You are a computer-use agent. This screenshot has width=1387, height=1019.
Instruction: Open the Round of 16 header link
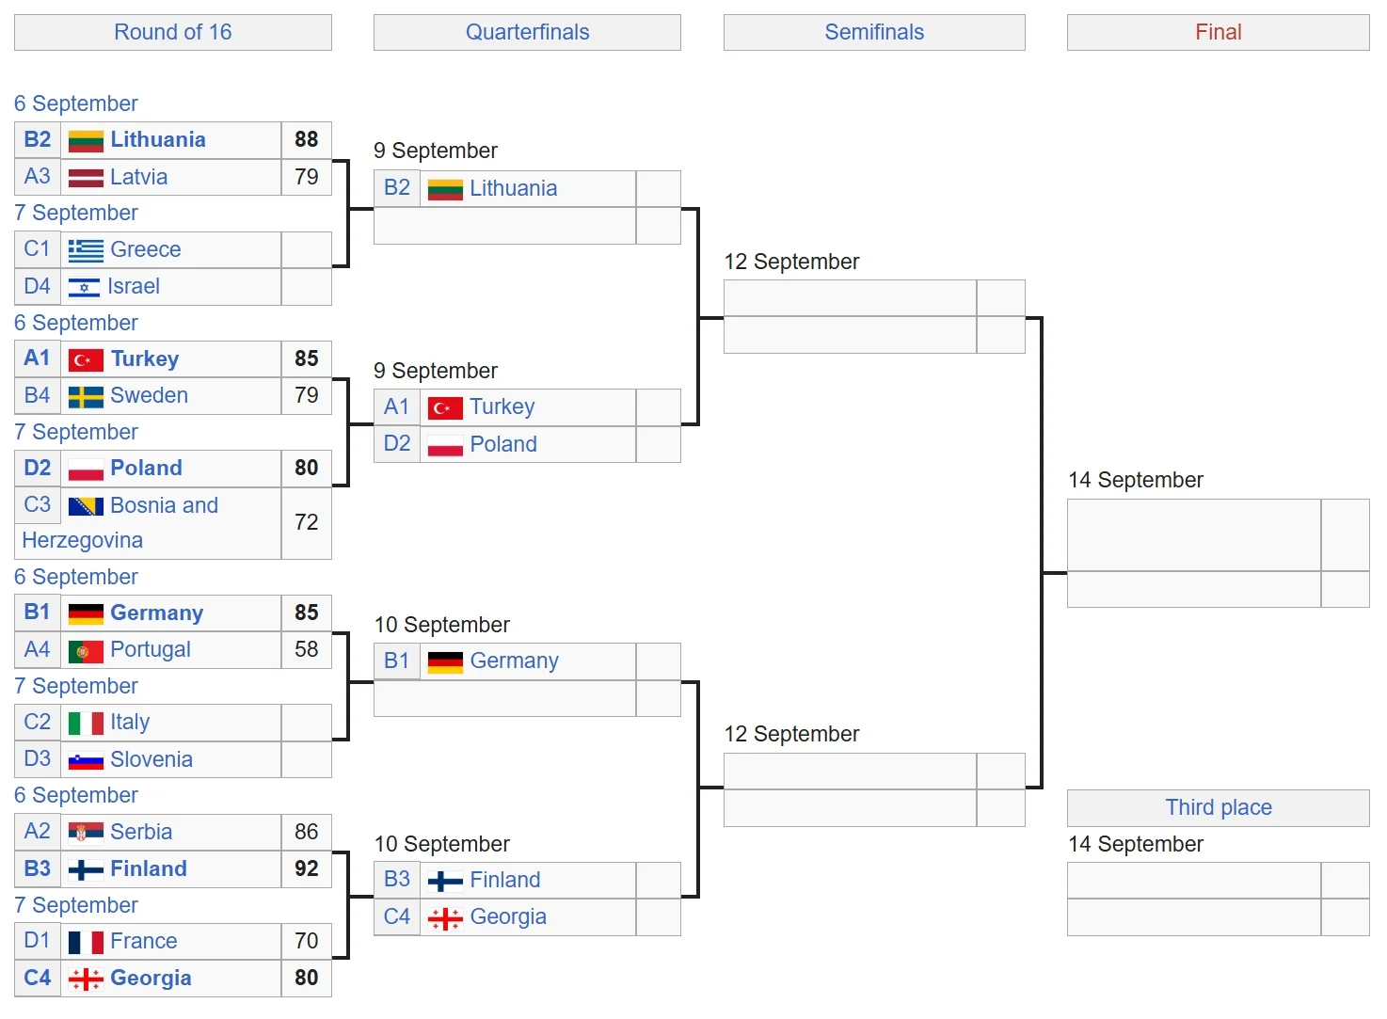pyautogui.click(x=172, y=32)
